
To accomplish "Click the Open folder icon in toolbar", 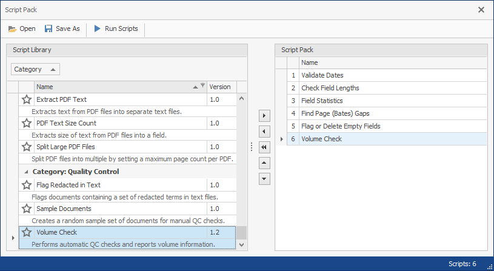I will point(12,28).
